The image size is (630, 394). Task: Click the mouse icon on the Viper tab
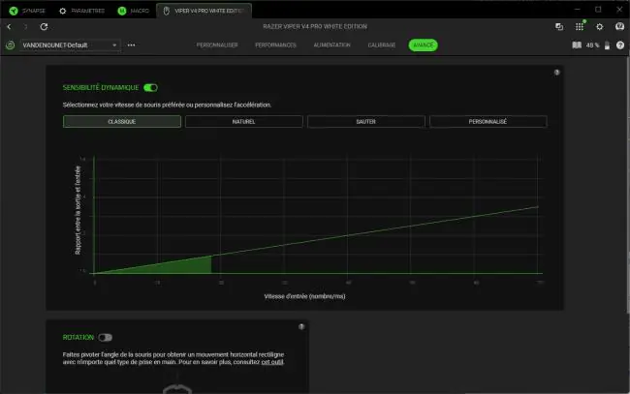coord(166,11)
